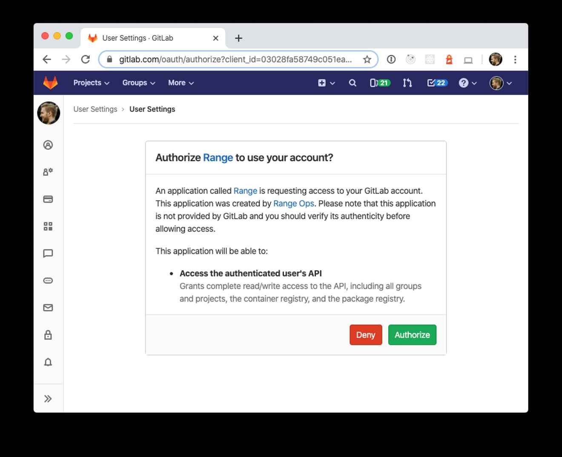Open Access Tokens sidebar icon
This screenshot has width=562, height=457.
pyautogui.click(x=48, y=280)
